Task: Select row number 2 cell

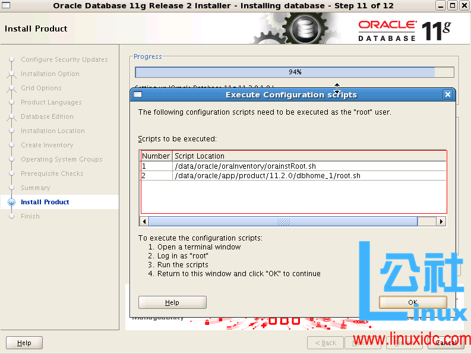Action: pyautogui.click(x=156, y=176)
